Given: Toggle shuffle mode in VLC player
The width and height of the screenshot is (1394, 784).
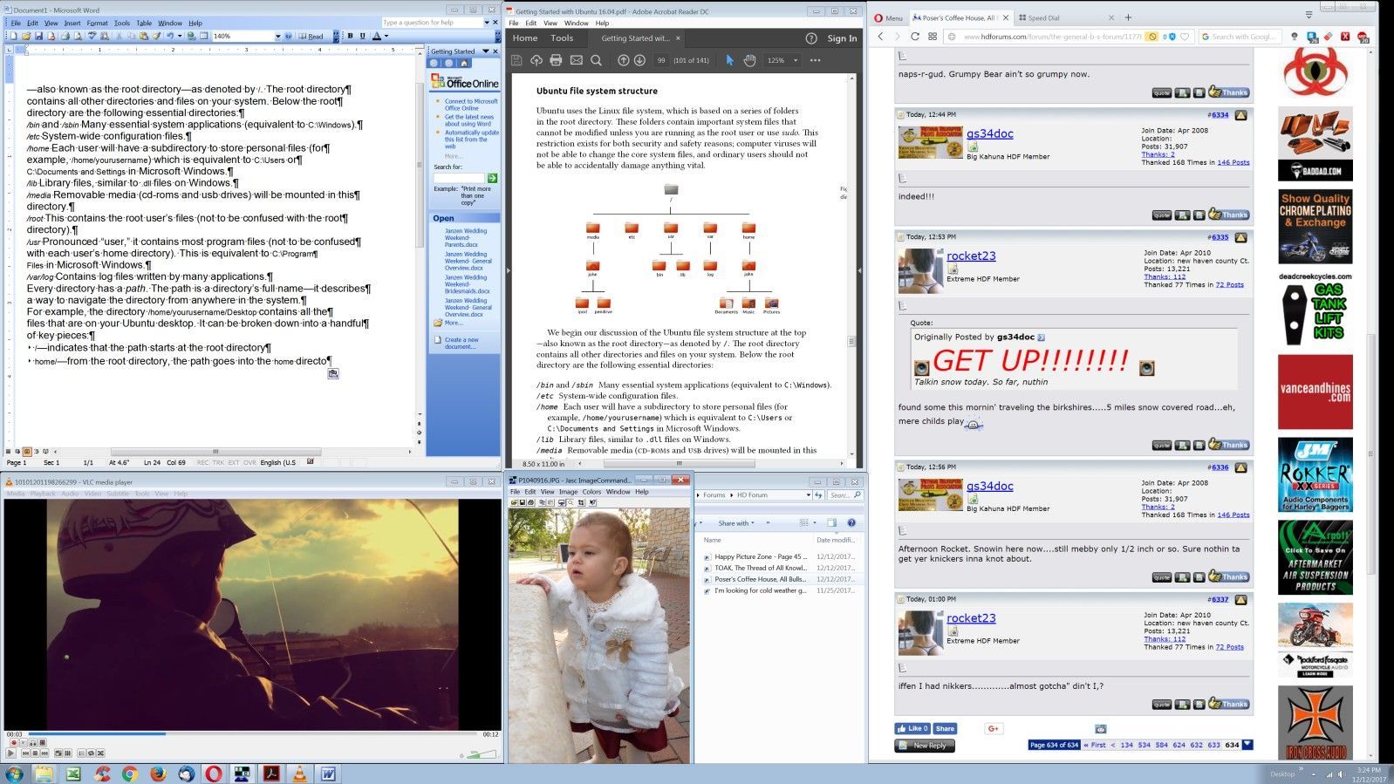Looking at the screenshot, I should tap(100, 753).
